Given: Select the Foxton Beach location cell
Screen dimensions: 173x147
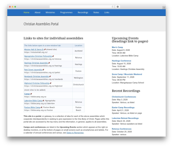Looking at the screenshot, I should tap(79, 109).
